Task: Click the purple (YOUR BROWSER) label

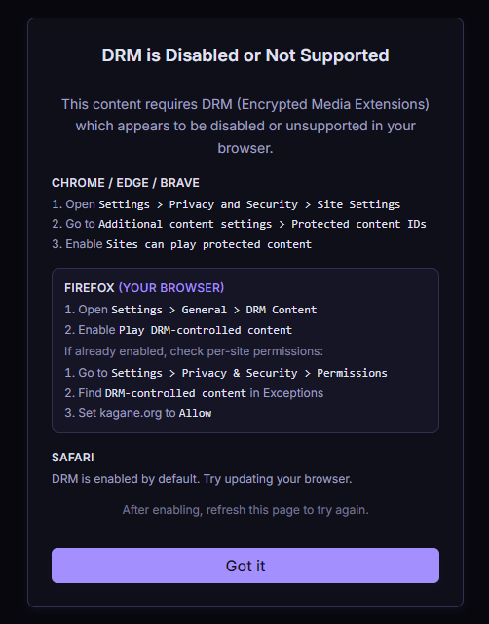Action: coord(171,288)
